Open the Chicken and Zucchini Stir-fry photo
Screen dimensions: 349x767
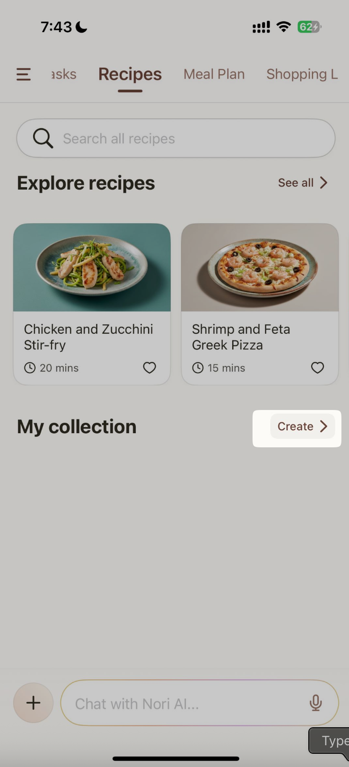(92, 268)
